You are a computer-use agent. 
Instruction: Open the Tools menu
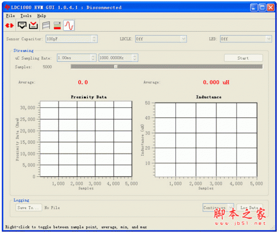26,16
